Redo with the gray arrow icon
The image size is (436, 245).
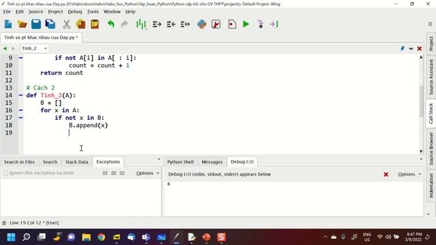click(125, 24)
